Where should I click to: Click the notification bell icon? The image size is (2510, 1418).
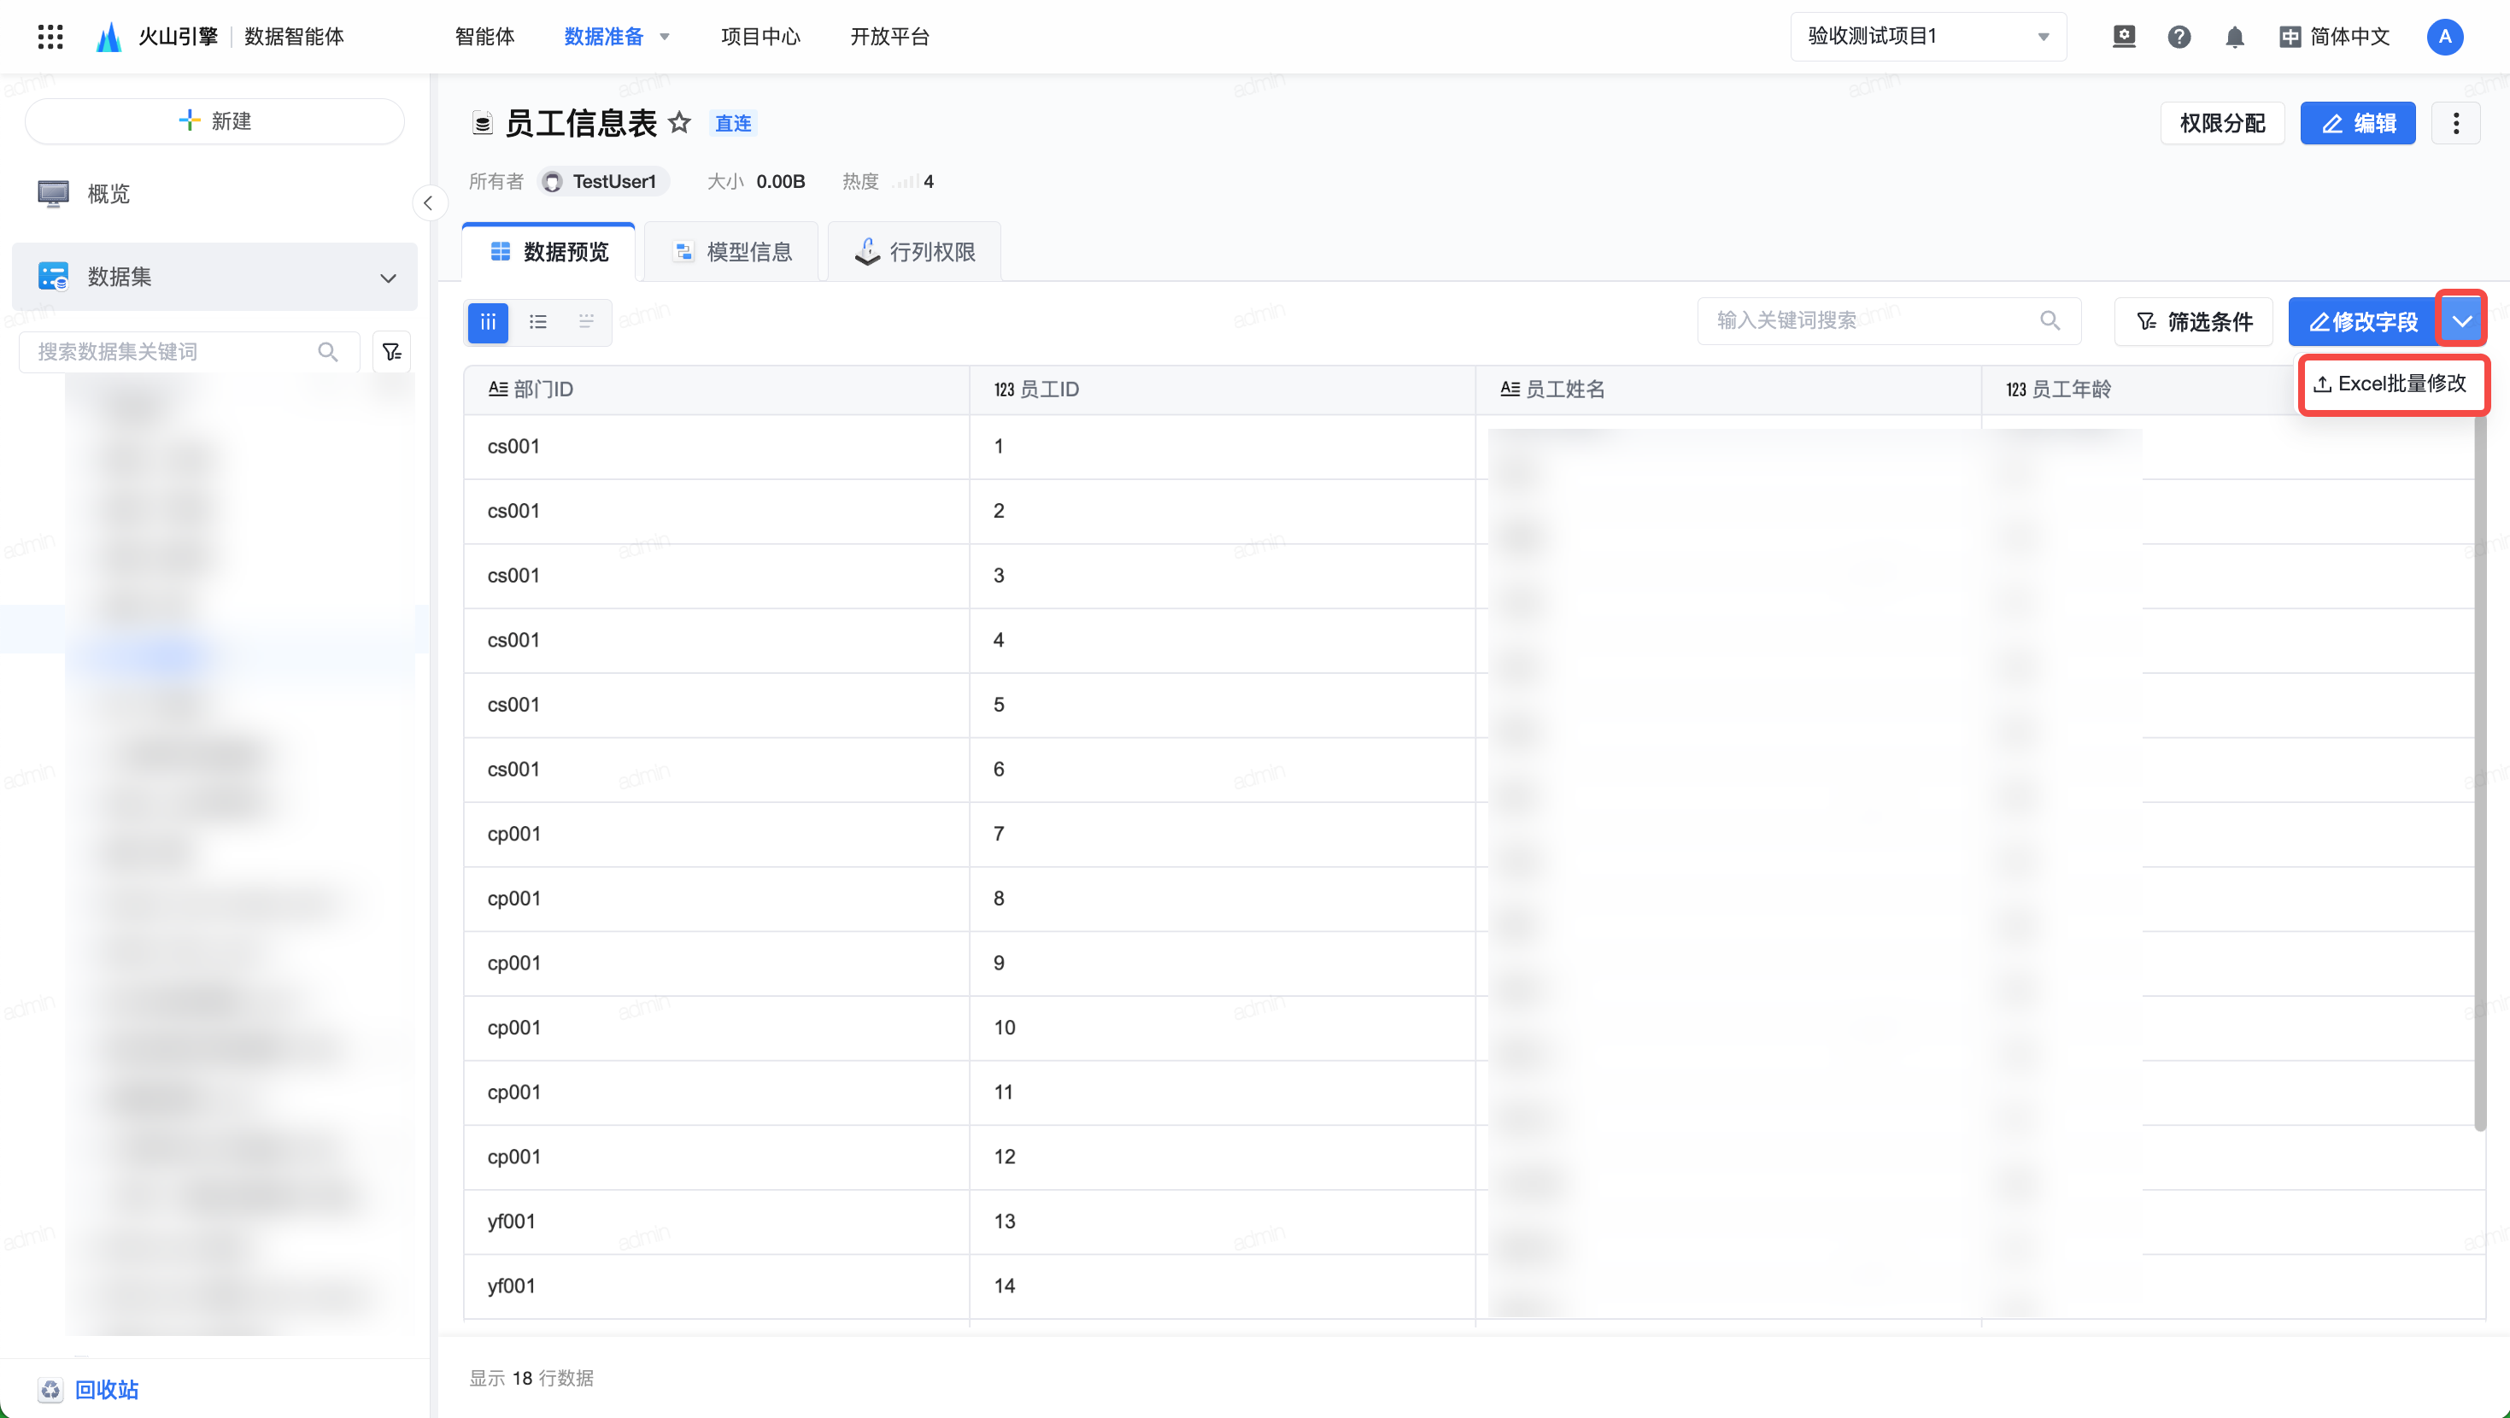point(2234,37)
